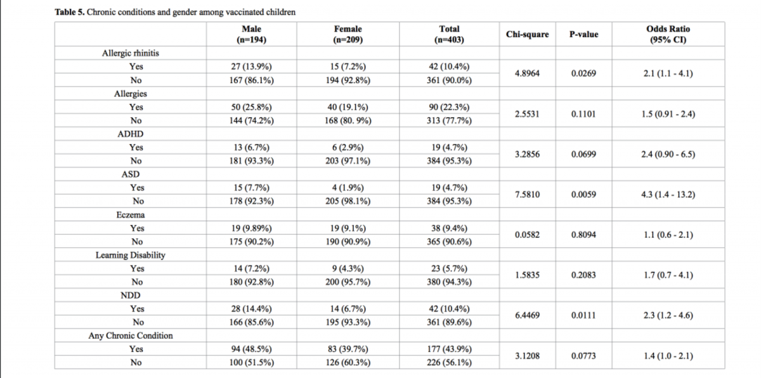Select the Eczema row label
Image resolution: width=761 pixels, height=378 pixels.
[x=131, y=214]
